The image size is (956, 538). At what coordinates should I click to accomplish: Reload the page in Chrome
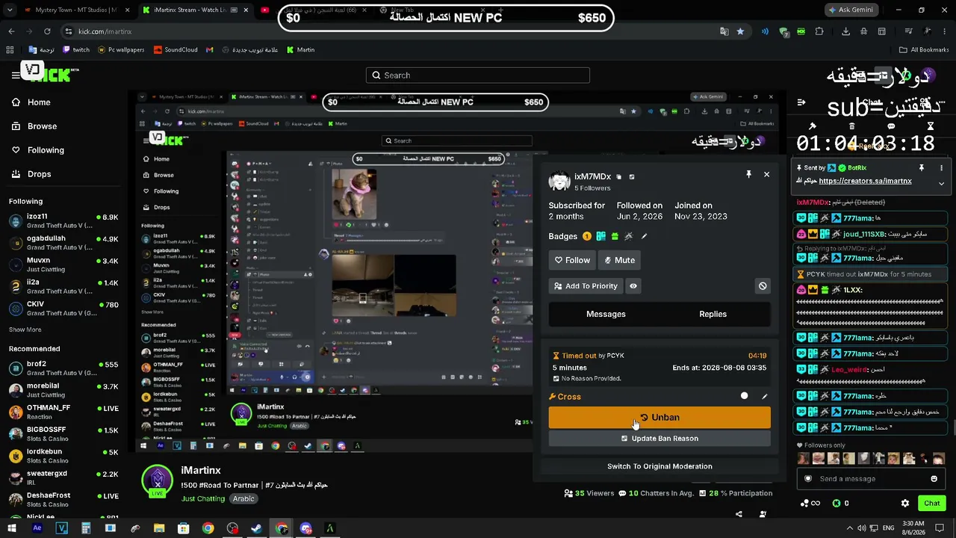pyautogui.click(x=47, y=31)
